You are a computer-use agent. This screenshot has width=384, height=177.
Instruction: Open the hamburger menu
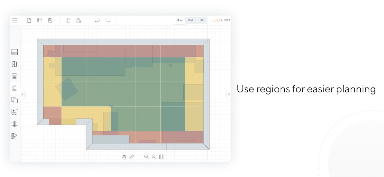(14, 20)
